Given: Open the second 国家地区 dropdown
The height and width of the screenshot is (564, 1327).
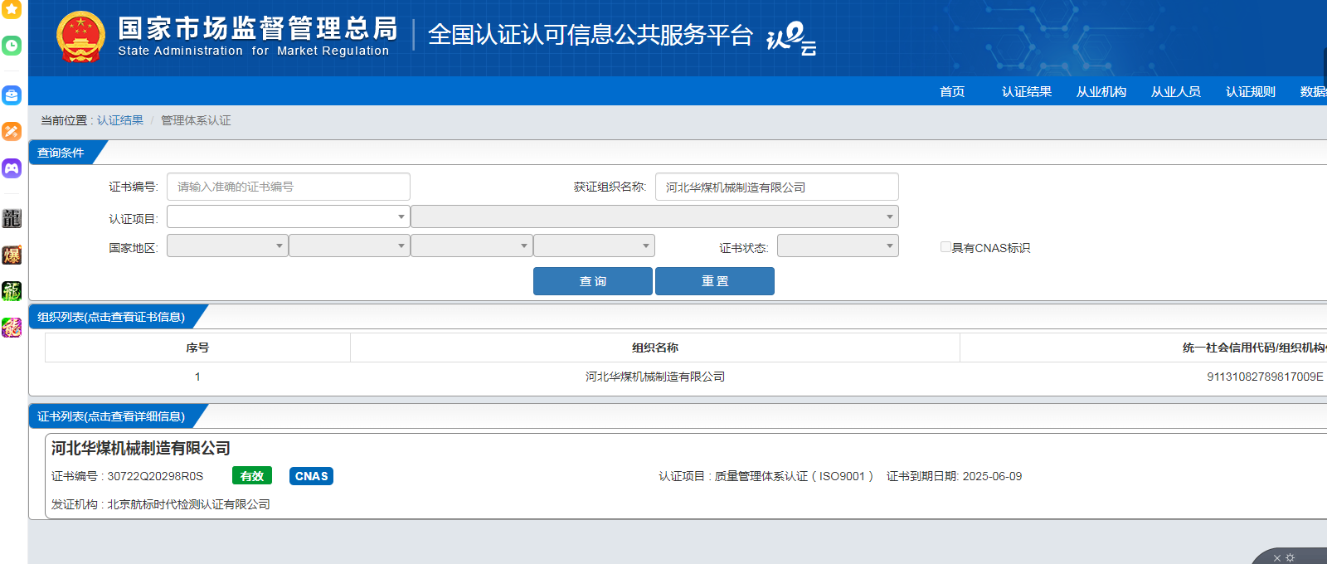Looking at the screenshot, I should point(349,246).
